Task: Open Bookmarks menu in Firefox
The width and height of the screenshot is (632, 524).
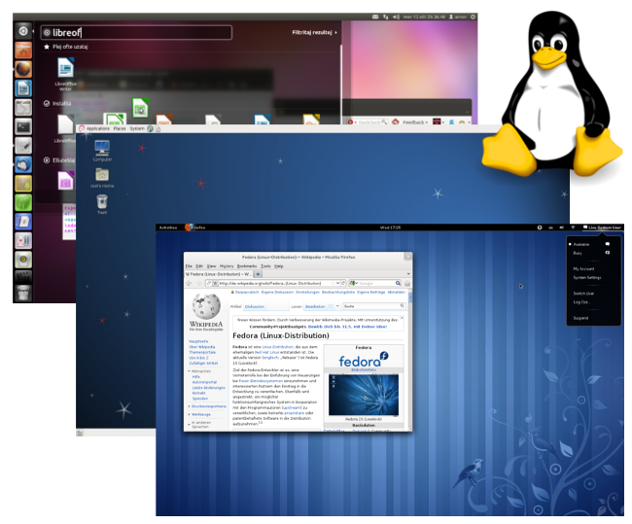Action: (249, 265)
